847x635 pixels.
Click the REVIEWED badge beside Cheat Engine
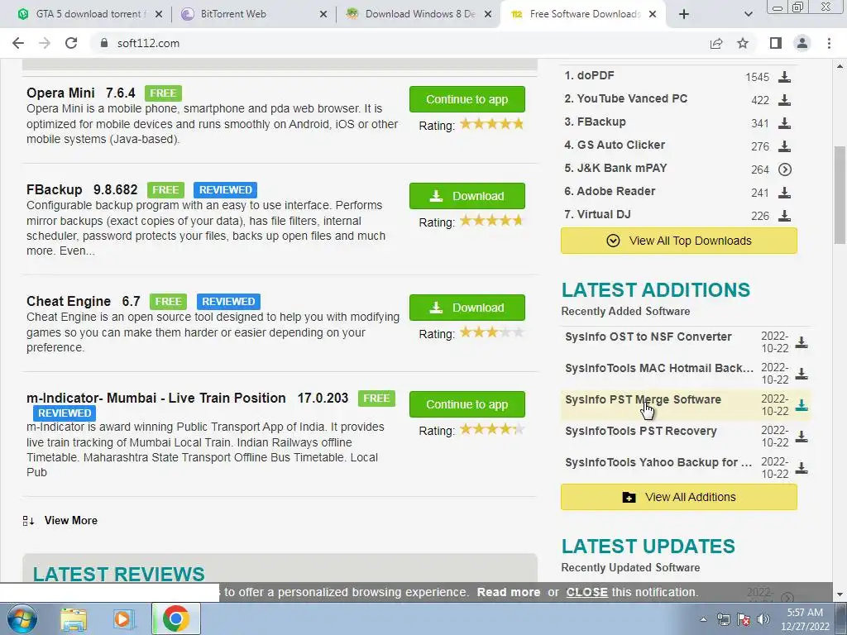[x=228, y=301]
